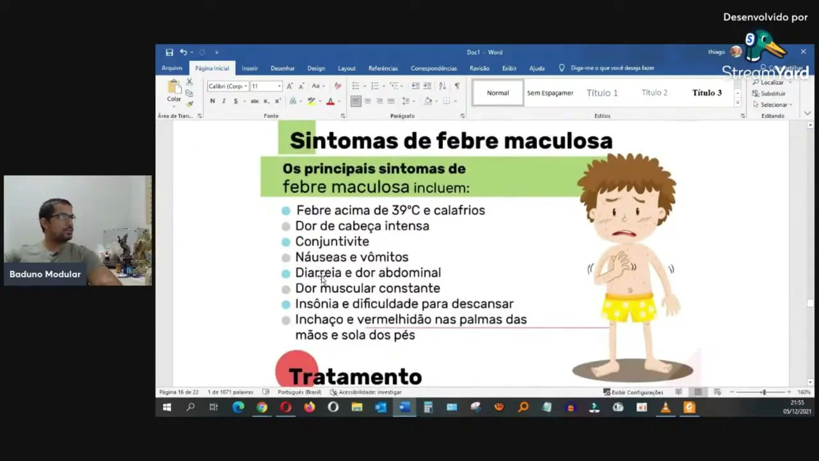Apply strikethrough with the abc icon

coord(255,101)
